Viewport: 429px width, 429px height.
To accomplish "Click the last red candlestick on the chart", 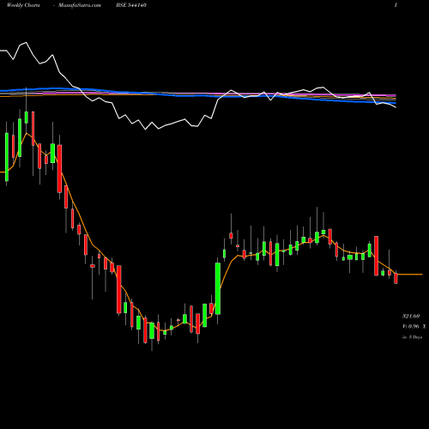I will (x=396, y=278).
